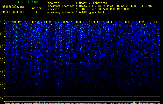The height and width of the screenshot is (104, 163).
Task: Click the 0902 time marker
Action: (x=33, y=22)
